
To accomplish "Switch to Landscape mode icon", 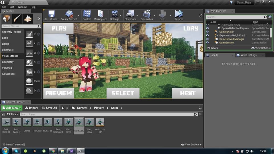I will pos(28,19).
